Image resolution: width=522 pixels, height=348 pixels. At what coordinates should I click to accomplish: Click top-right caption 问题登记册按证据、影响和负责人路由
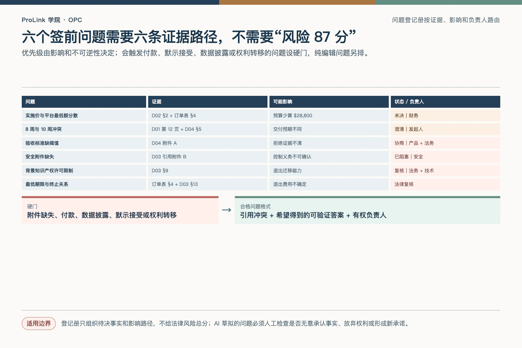click(x=446, y=20)
